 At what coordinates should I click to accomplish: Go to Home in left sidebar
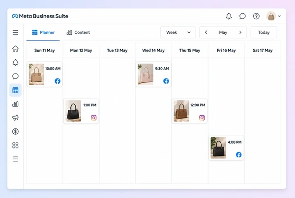point(15,49)
